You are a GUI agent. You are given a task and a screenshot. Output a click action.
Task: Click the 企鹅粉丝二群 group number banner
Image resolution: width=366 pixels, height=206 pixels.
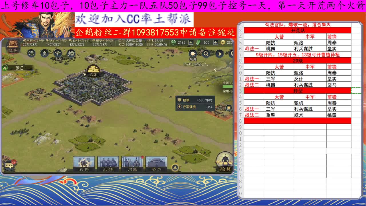155,33
